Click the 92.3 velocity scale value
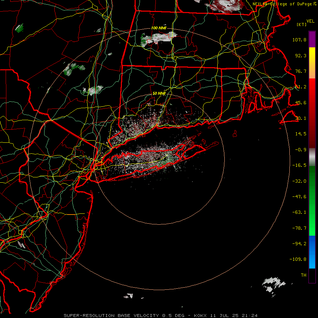This screenshot has height=318, width=318. click(x=301, y=55)
